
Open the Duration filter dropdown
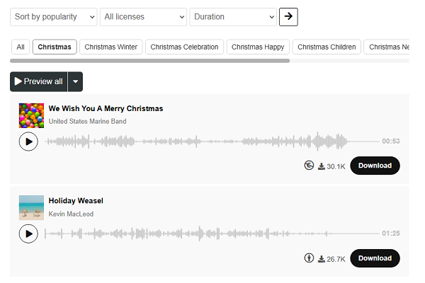point(233,17)
